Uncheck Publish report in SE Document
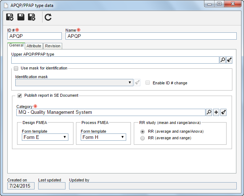The width and height of the screenshot is (244, 196). [20, 96]
